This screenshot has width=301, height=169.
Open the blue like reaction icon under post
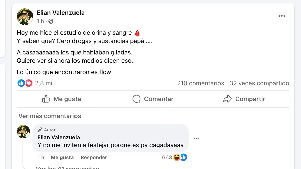pyautogui.click(x=21, y=83)
